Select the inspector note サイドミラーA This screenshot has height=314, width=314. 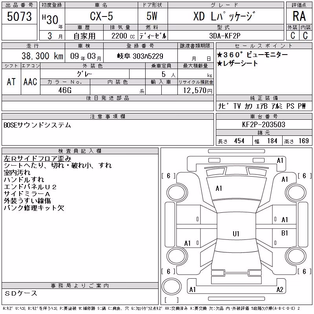coord(27,194)
